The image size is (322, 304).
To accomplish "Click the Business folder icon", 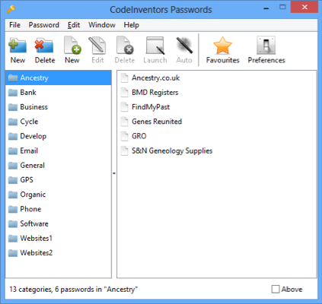I will (13, 107).
